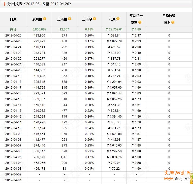
Task: Select the 总计 summary row label
Action: click(x=13, y=29)
